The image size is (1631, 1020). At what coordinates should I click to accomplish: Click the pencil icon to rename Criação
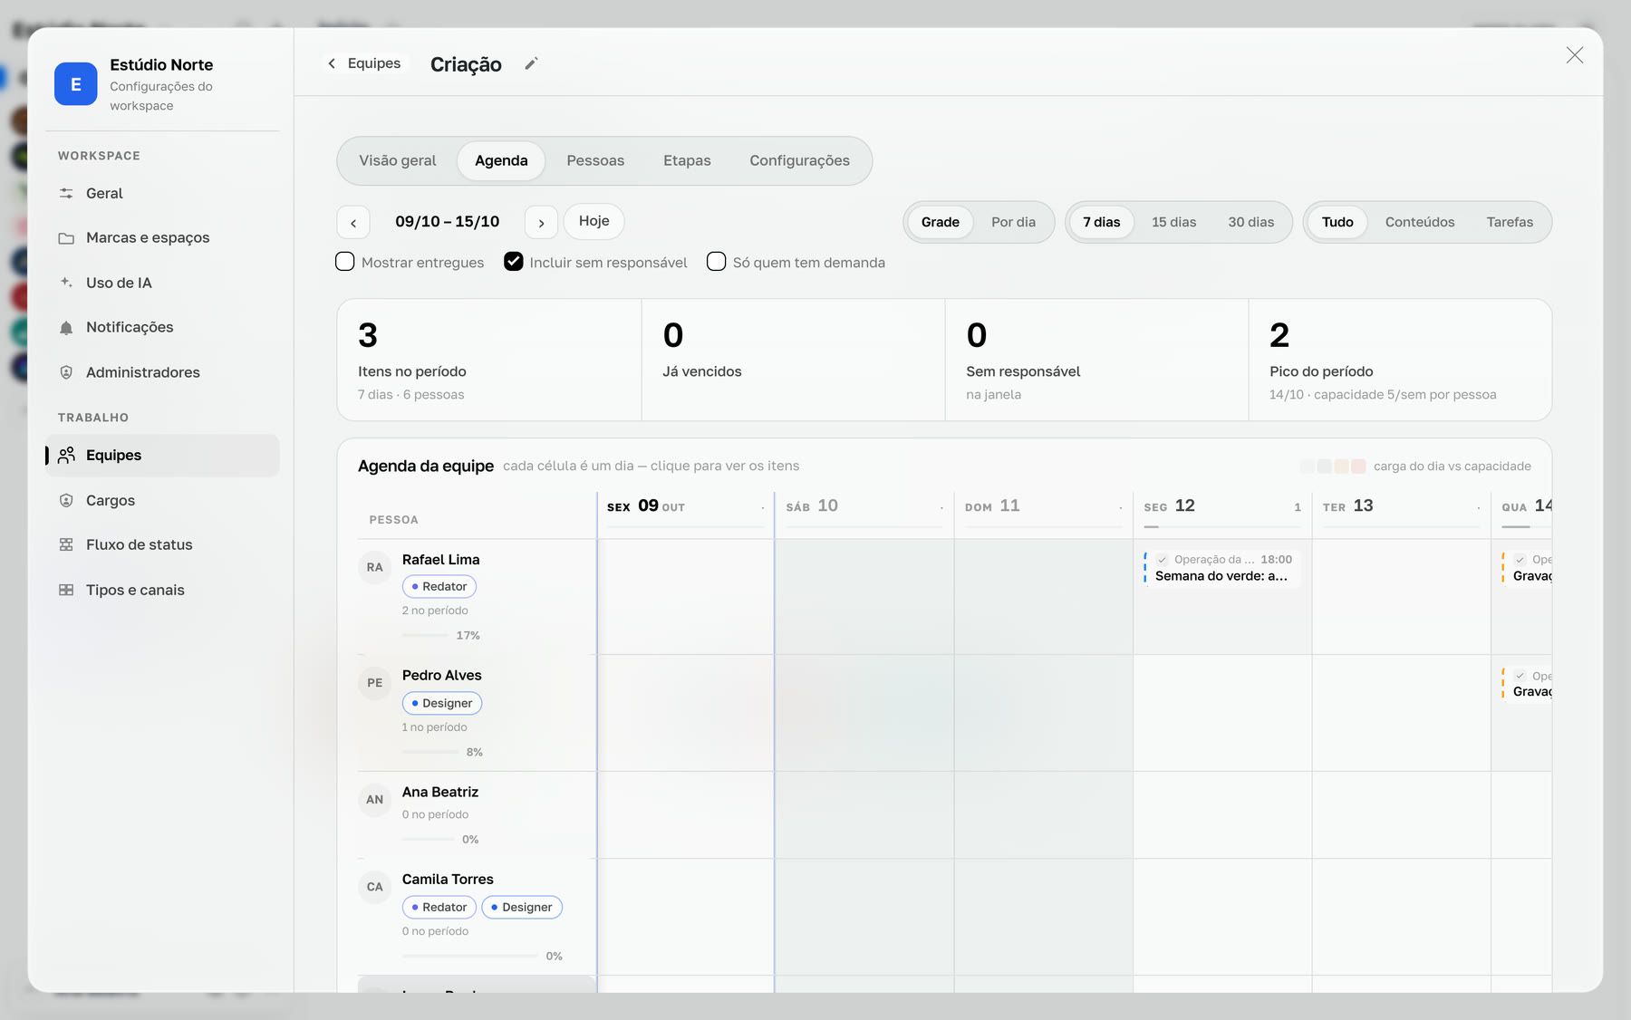(x=532, y=63)
